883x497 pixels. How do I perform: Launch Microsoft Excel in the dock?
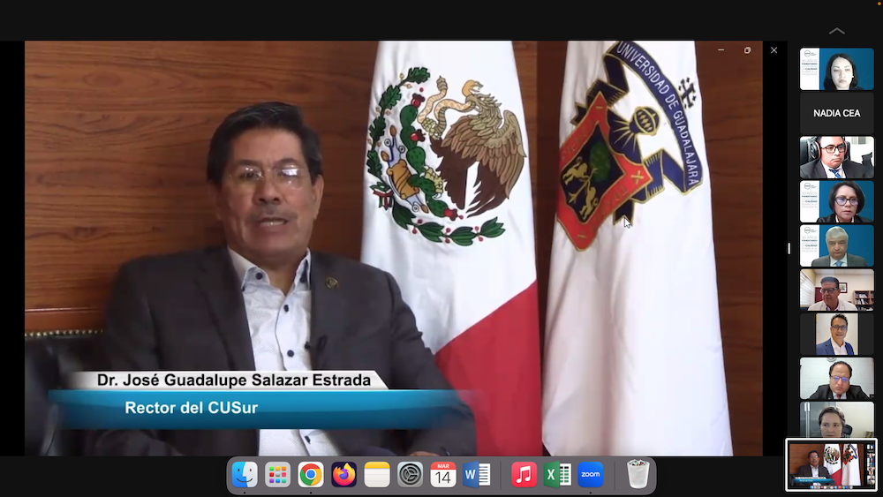click(x=557, y=475)
